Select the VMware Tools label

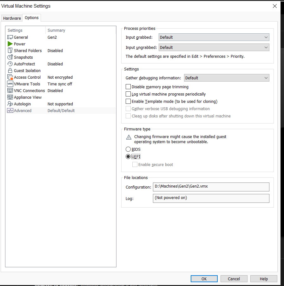pyautogui.click(x=27, y=84)
